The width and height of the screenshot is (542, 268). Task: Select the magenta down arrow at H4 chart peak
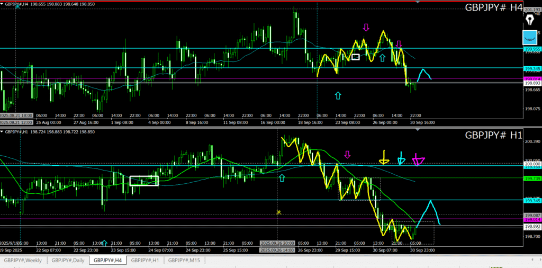(366, 27)
